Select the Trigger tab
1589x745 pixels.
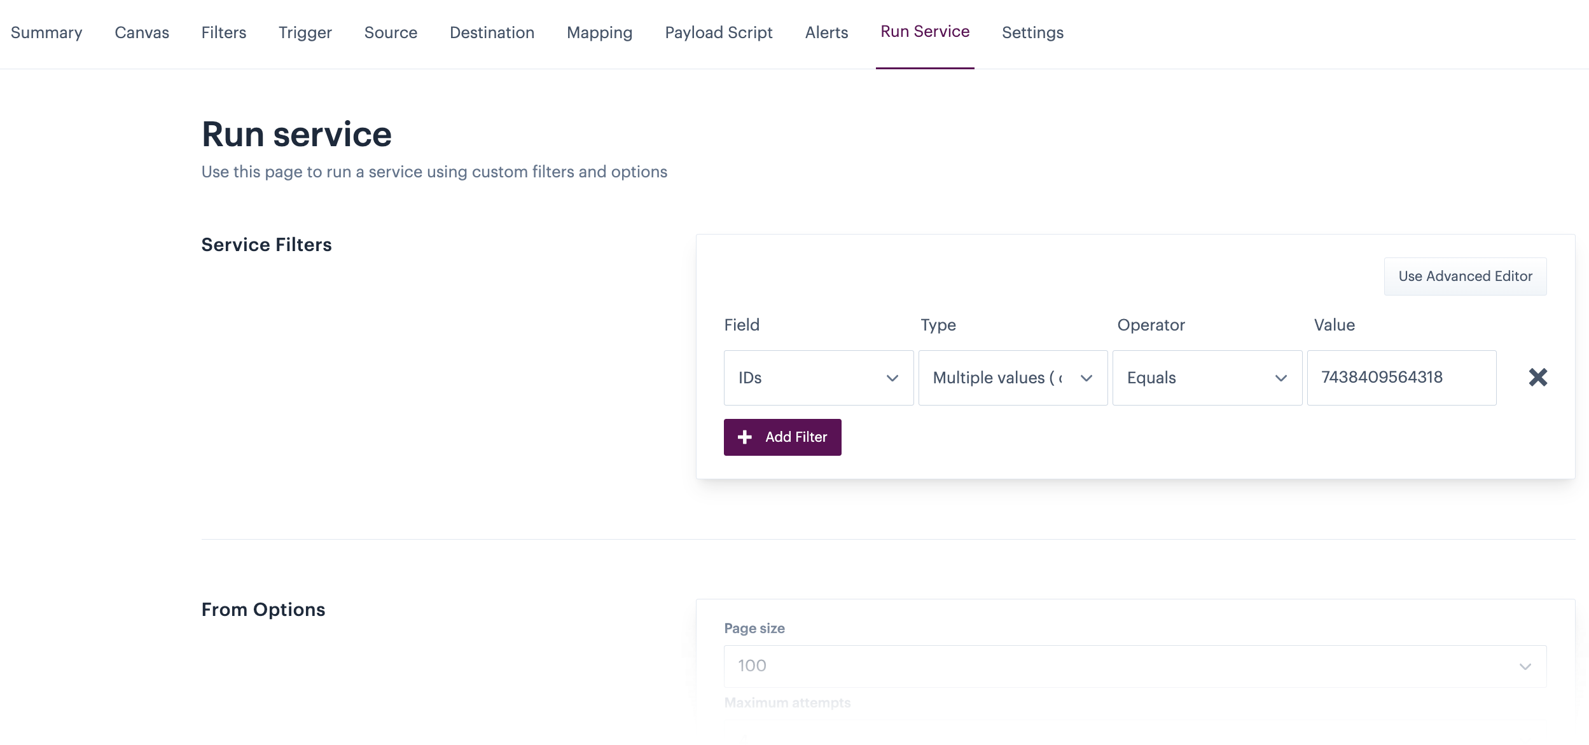[x=305, y=33]
